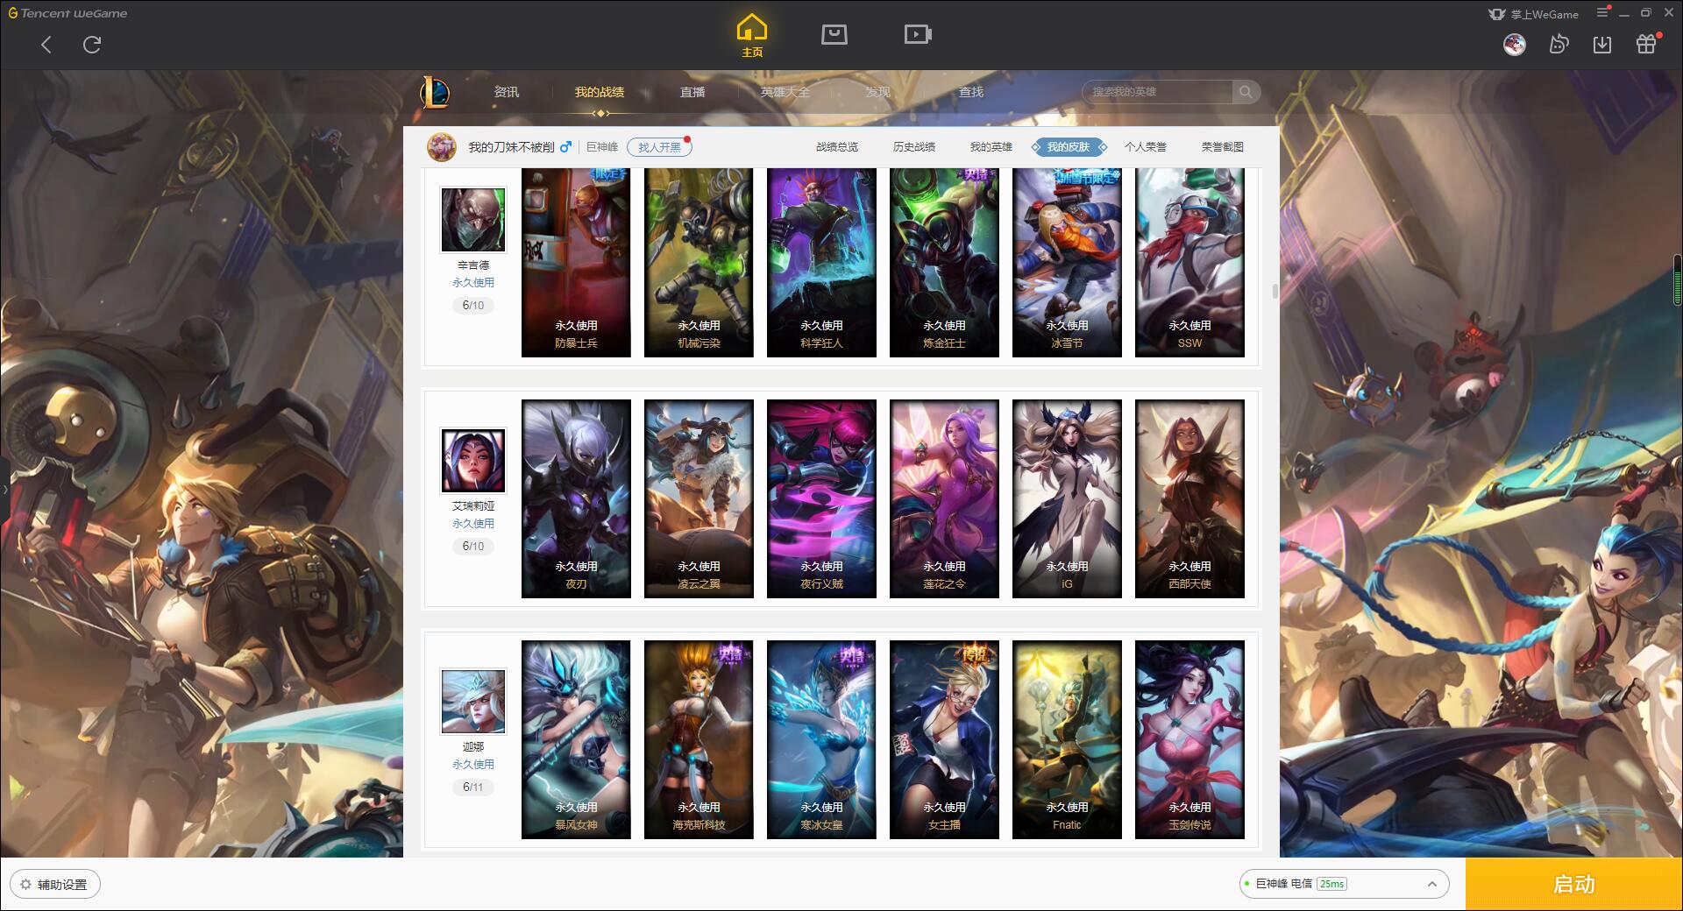1683x911 pixels.
Task: Open iG skin card
Action: click(1067, 499)
